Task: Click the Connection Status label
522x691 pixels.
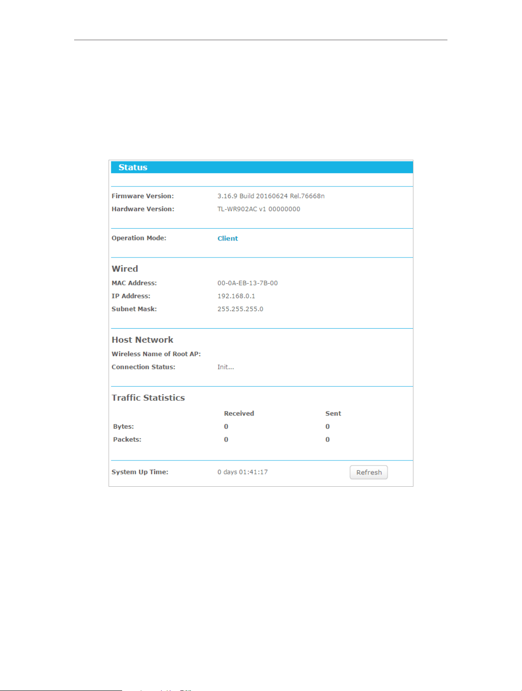Action: coord(143,367)
